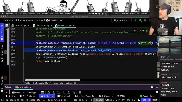Click the weak warnings count 68 indicator
The image size is (182, 102).
click(x=142, y=31)
